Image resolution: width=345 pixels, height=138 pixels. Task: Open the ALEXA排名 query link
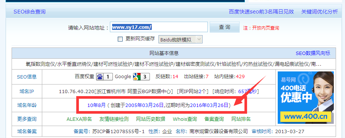(x=79, y=119)
